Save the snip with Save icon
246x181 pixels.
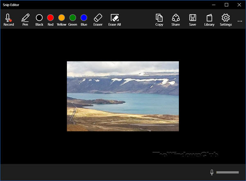(193, 20)
